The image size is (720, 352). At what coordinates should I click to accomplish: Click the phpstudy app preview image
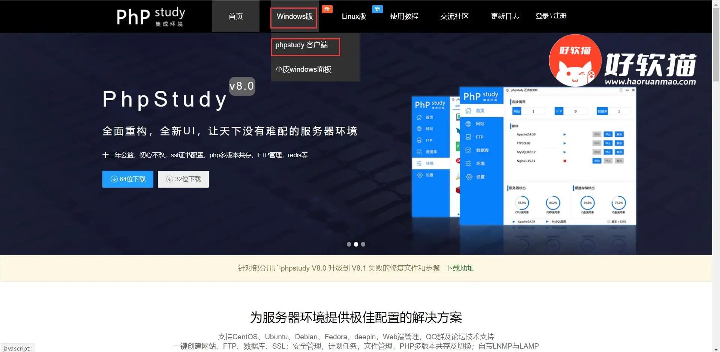point(524,156)
